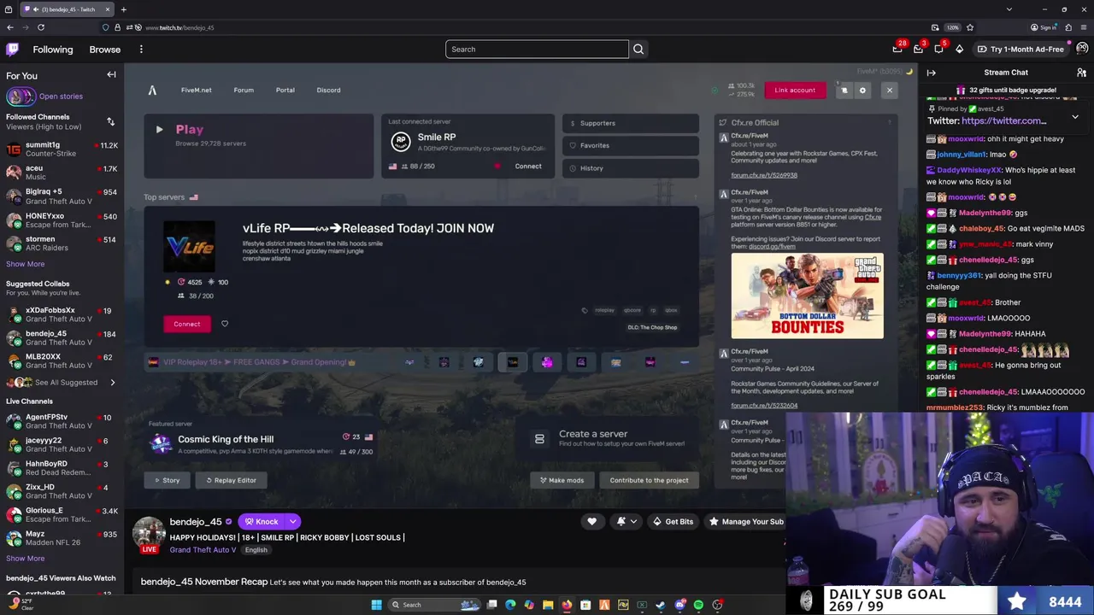Collapse the For You sidebar

pyautogui.click(x=111, y=75)
